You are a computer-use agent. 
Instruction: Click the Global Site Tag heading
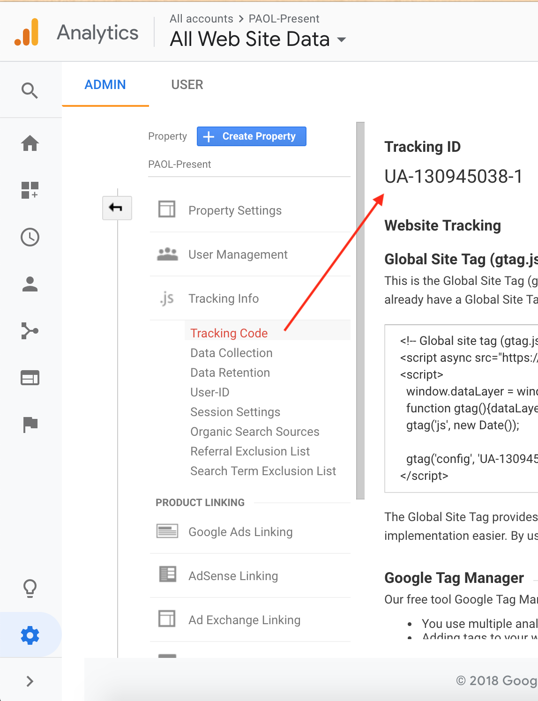coord(461,259)
